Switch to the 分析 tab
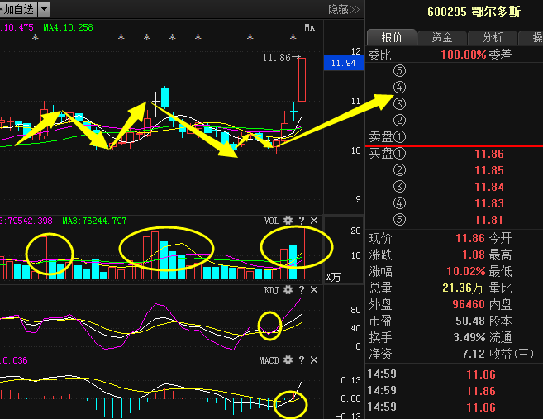Viewport: 543px width, 419px height. 493,37
